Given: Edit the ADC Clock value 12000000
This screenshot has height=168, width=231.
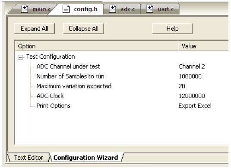Looking at the screenshot, I should [x=192, y=96].
